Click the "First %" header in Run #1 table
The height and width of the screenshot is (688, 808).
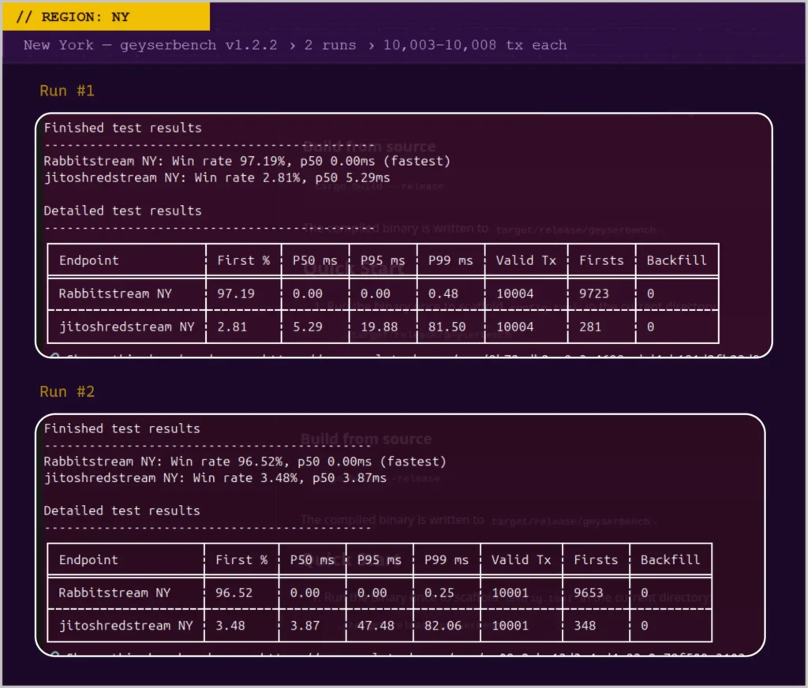(x=243, y=261)
